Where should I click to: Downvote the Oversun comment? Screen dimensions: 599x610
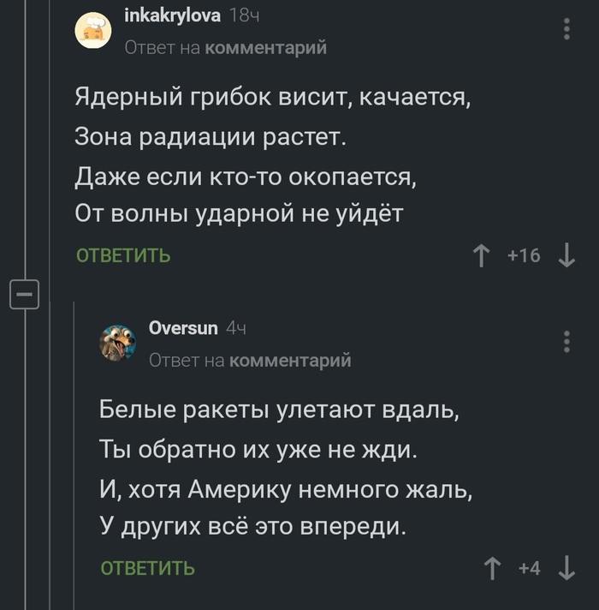(566, 567)
